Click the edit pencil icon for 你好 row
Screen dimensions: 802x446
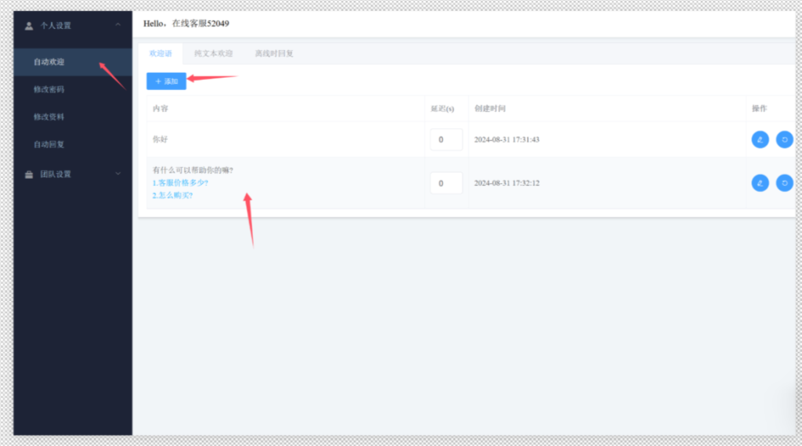pyautogui.click(x=760, y=140)
